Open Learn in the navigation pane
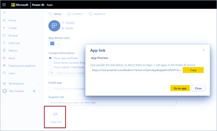This screenshot has width=217, height=131. coord(12,73)
